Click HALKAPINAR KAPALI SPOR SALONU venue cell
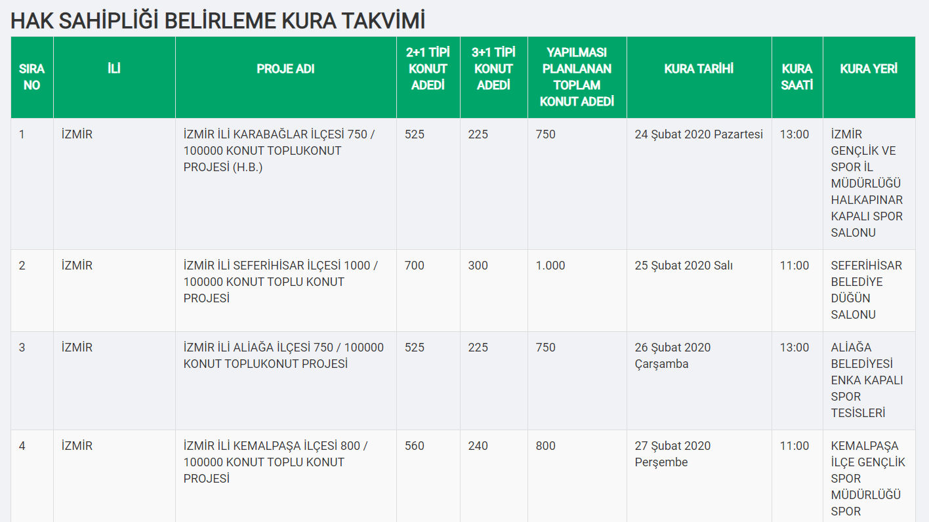The height and width of the screenshot is (522, 929). click(869, 184)
